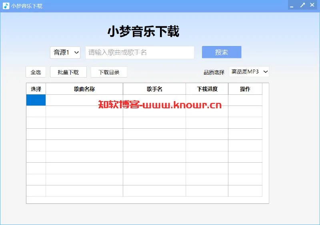Click the 操作 column header
Screen dimensions: 320x225
pyautogui.click(x=245, y=89)
